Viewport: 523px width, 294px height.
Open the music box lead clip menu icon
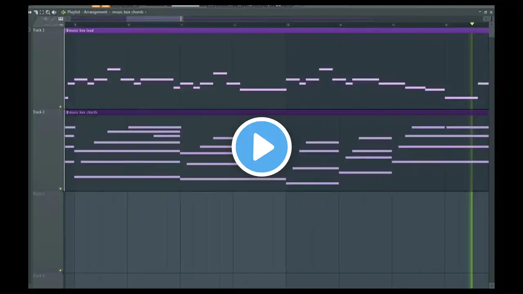coord(67,31)
